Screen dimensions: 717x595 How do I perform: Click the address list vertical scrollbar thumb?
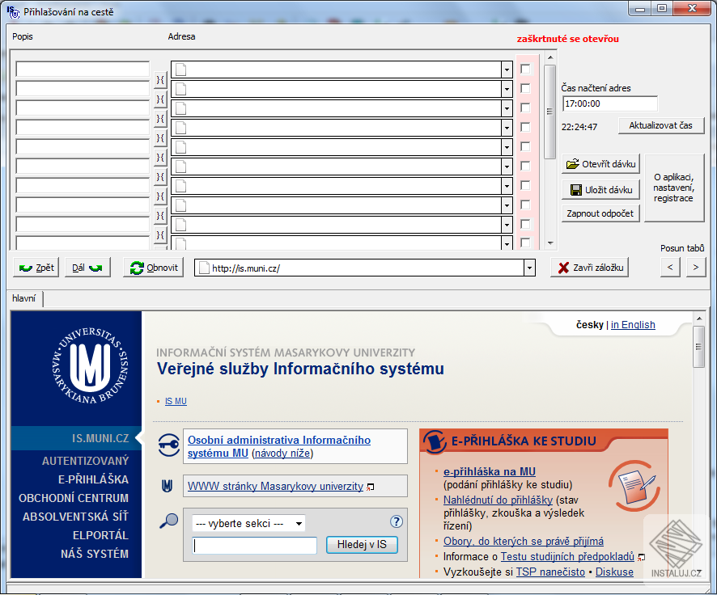coord(550,112)
